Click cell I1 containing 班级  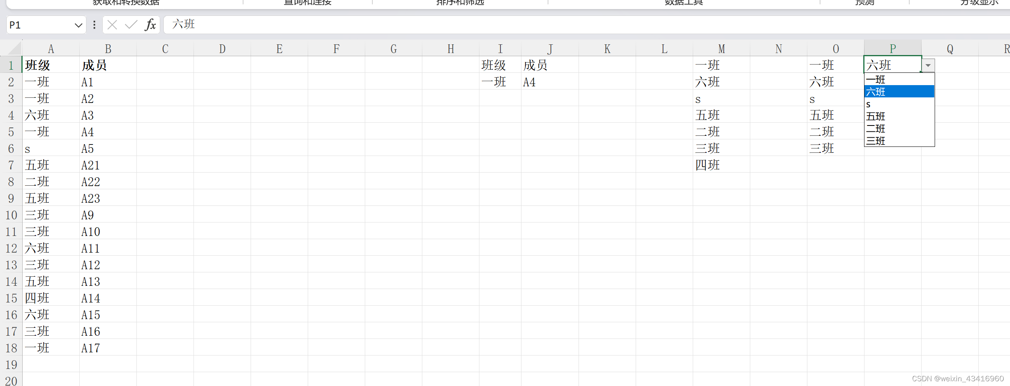click(500, 65)
